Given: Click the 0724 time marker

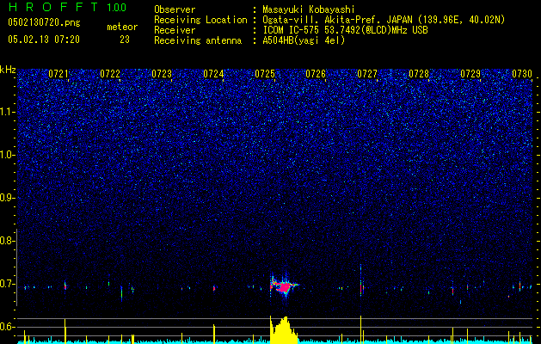Looking at the screenshot, I should (x=213, y=74).
